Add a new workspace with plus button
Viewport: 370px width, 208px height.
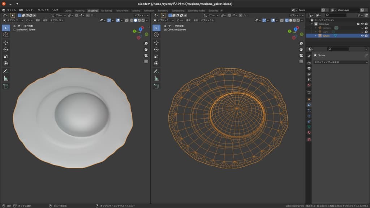point(222,10)
